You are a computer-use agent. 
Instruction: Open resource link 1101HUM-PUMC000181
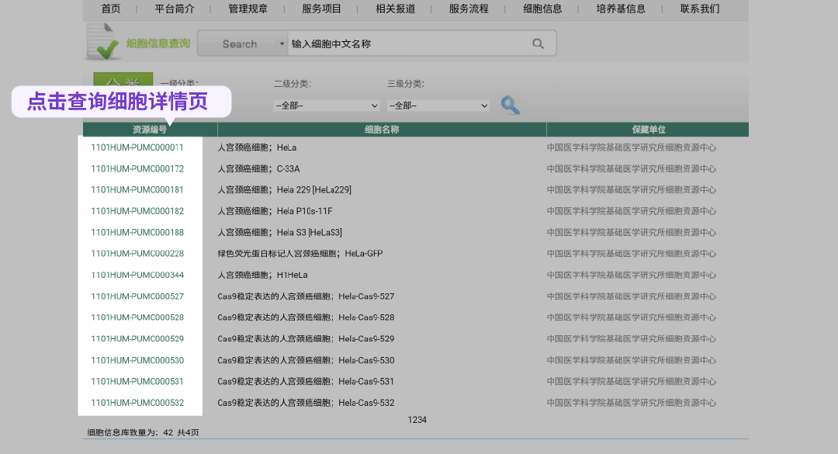click(x=137, y=190)
